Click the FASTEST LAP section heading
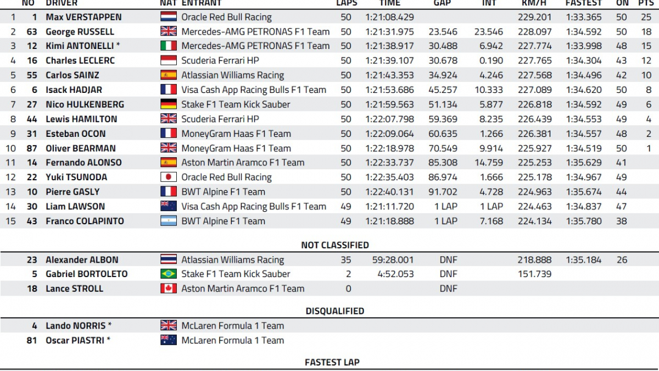 (x=332, y=362)
